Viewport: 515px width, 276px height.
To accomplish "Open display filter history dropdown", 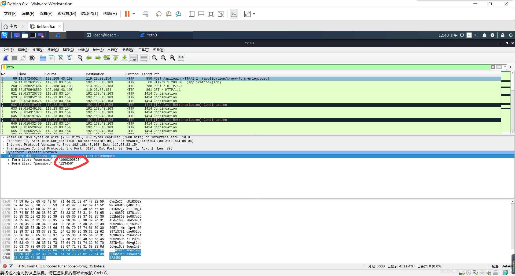I will click(x=505, y=67).
